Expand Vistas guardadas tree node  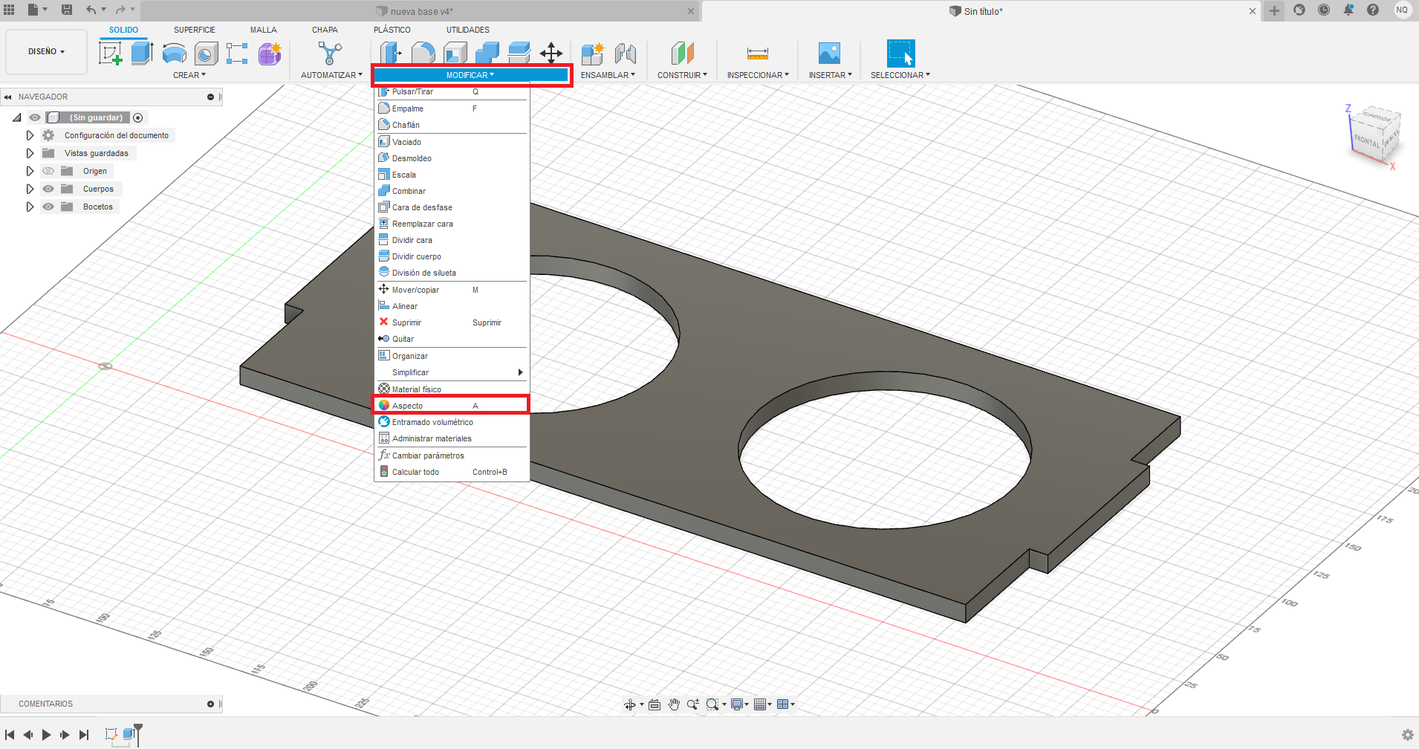click(x=30, y=153)
